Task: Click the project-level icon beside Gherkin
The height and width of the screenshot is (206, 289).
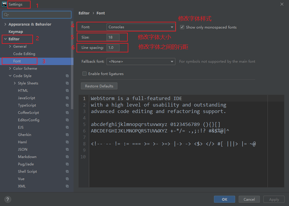Action: [x=67, y=135]
